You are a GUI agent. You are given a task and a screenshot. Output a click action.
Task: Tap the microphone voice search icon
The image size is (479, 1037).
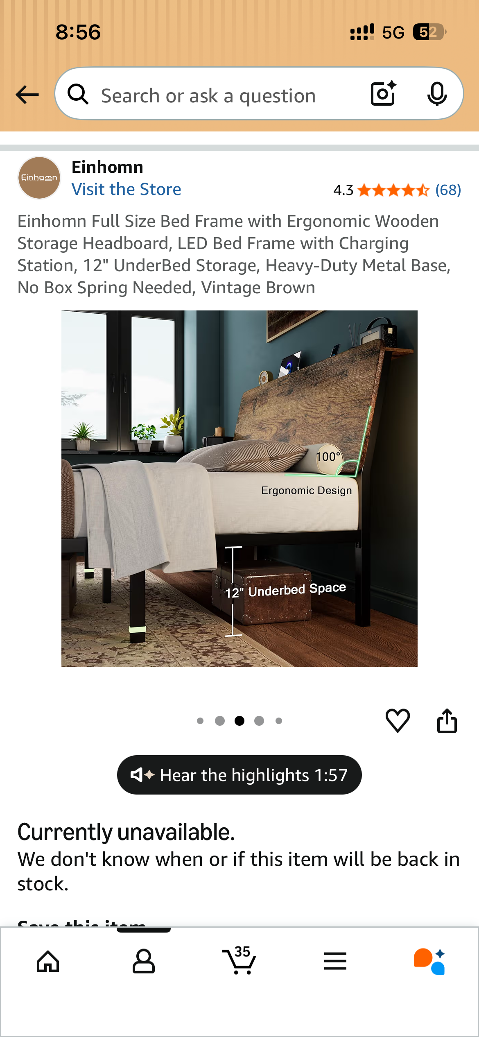pyautogui.click(x=437, y=94)
